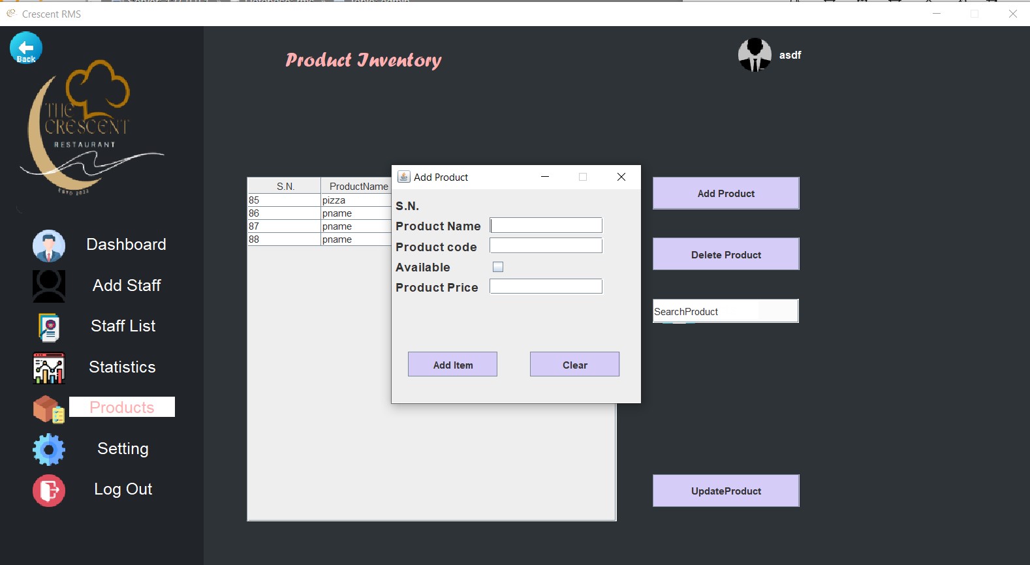Select table cell with S.N. 86
Image resolution: width=1030 pixels, height=565 pixels.
(284, 213)
